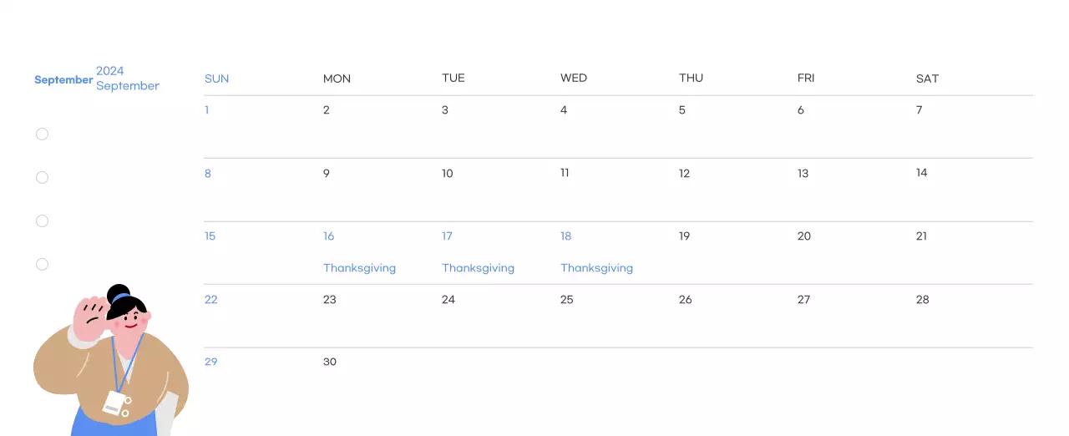Toggle the second circle checkbox

pyautogui.click(x=42, y=177)
